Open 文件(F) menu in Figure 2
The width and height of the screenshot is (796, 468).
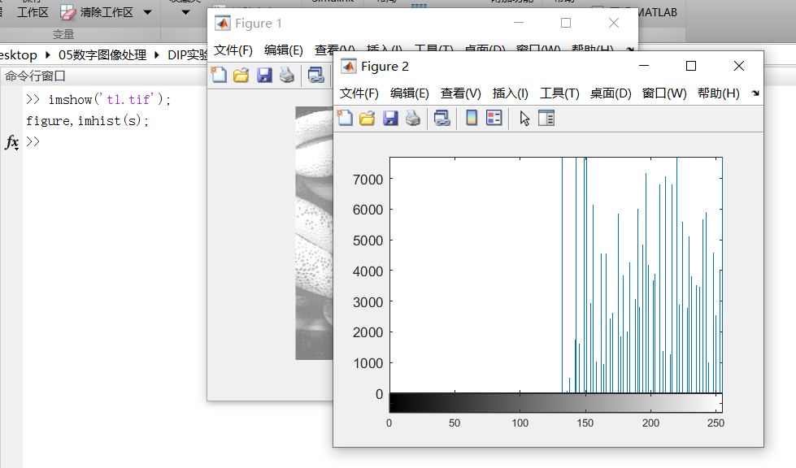click(359, 93)
